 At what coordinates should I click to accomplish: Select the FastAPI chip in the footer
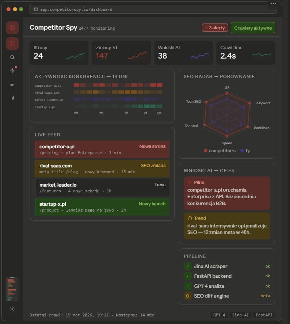tap(264, 315)
